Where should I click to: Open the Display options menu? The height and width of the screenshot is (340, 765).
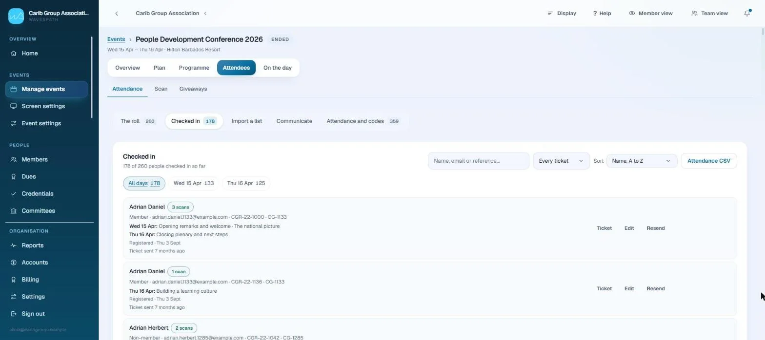[562, 13]
